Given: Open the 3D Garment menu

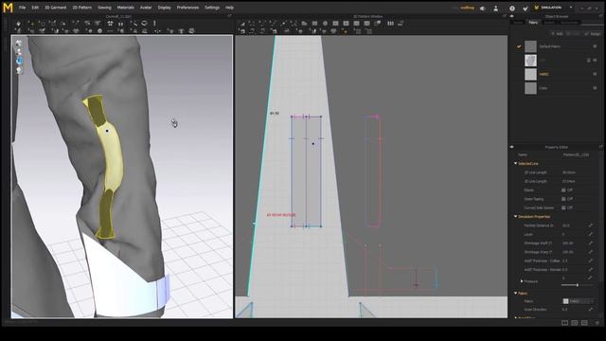Looking at the screenshot, I should tap(56, 8).
